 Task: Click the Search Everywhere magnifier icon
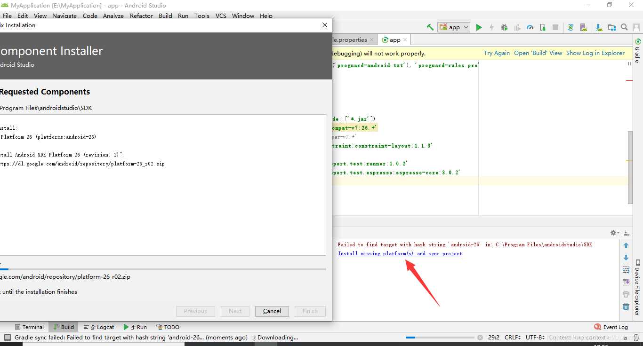pyautogui.click(x=624, y=27)
